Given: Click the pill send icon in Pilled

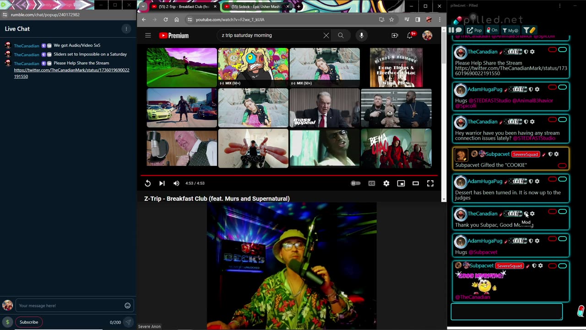Looking at the screenshot, I should click(x=581, y=312).
